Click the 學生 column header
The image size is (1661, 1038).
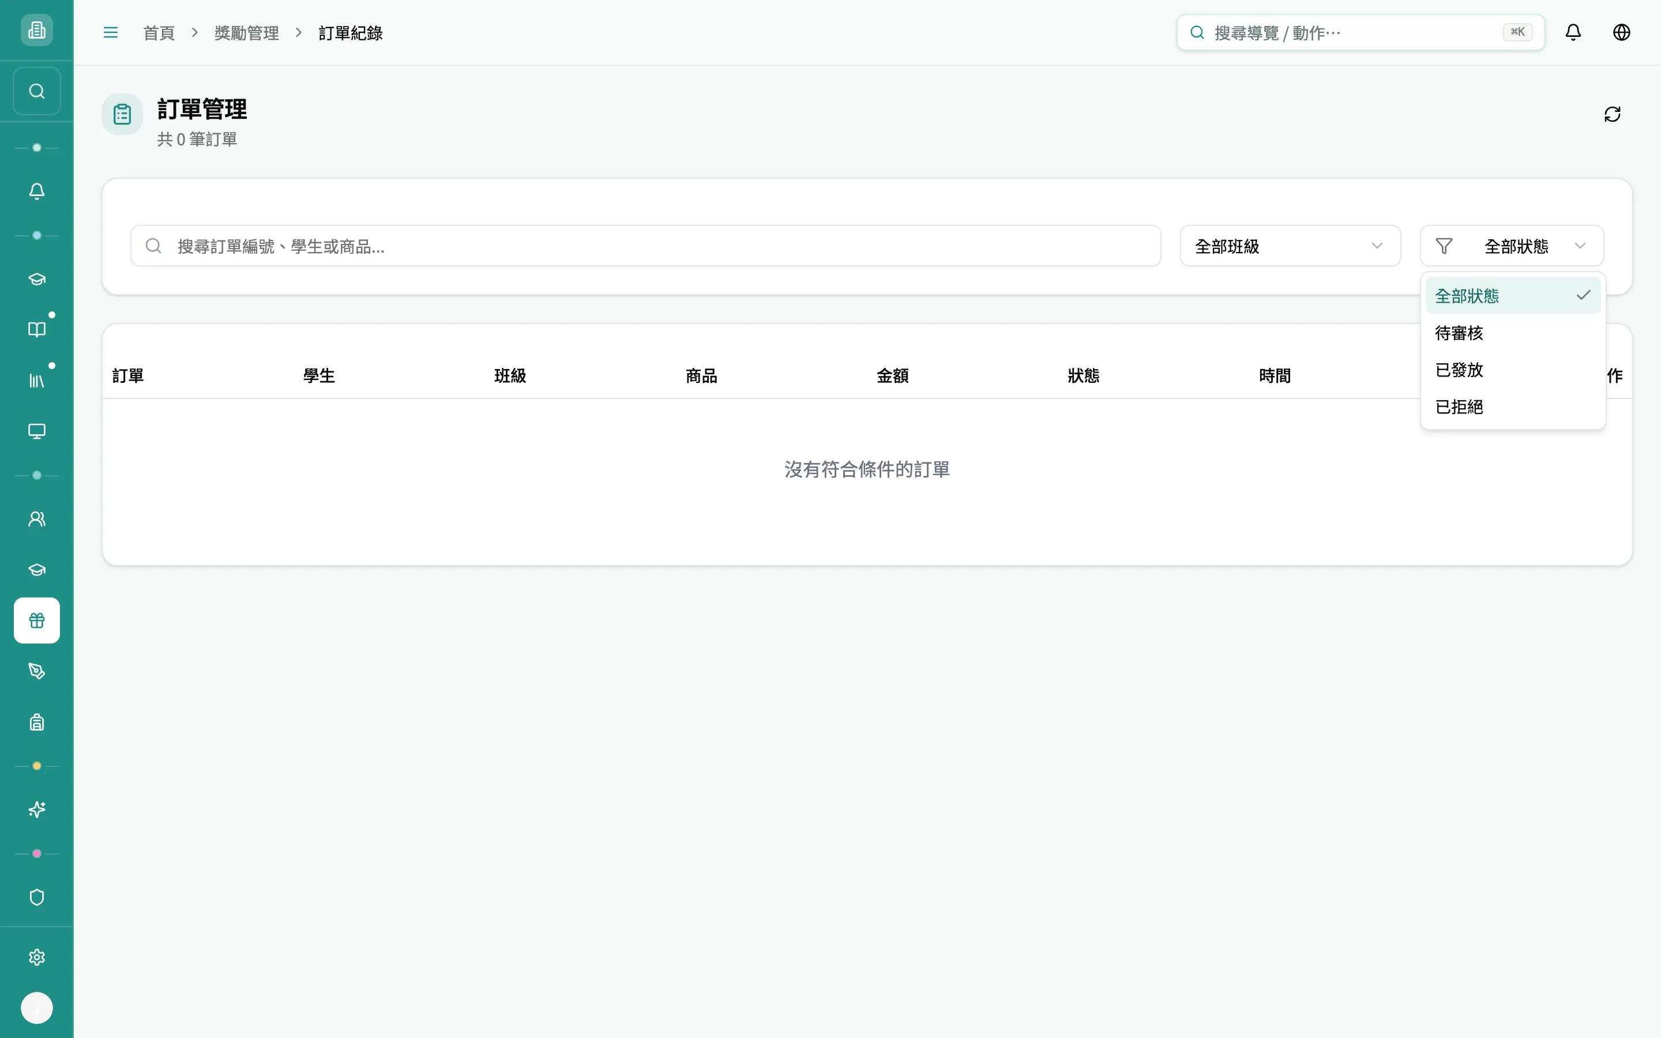319,375
